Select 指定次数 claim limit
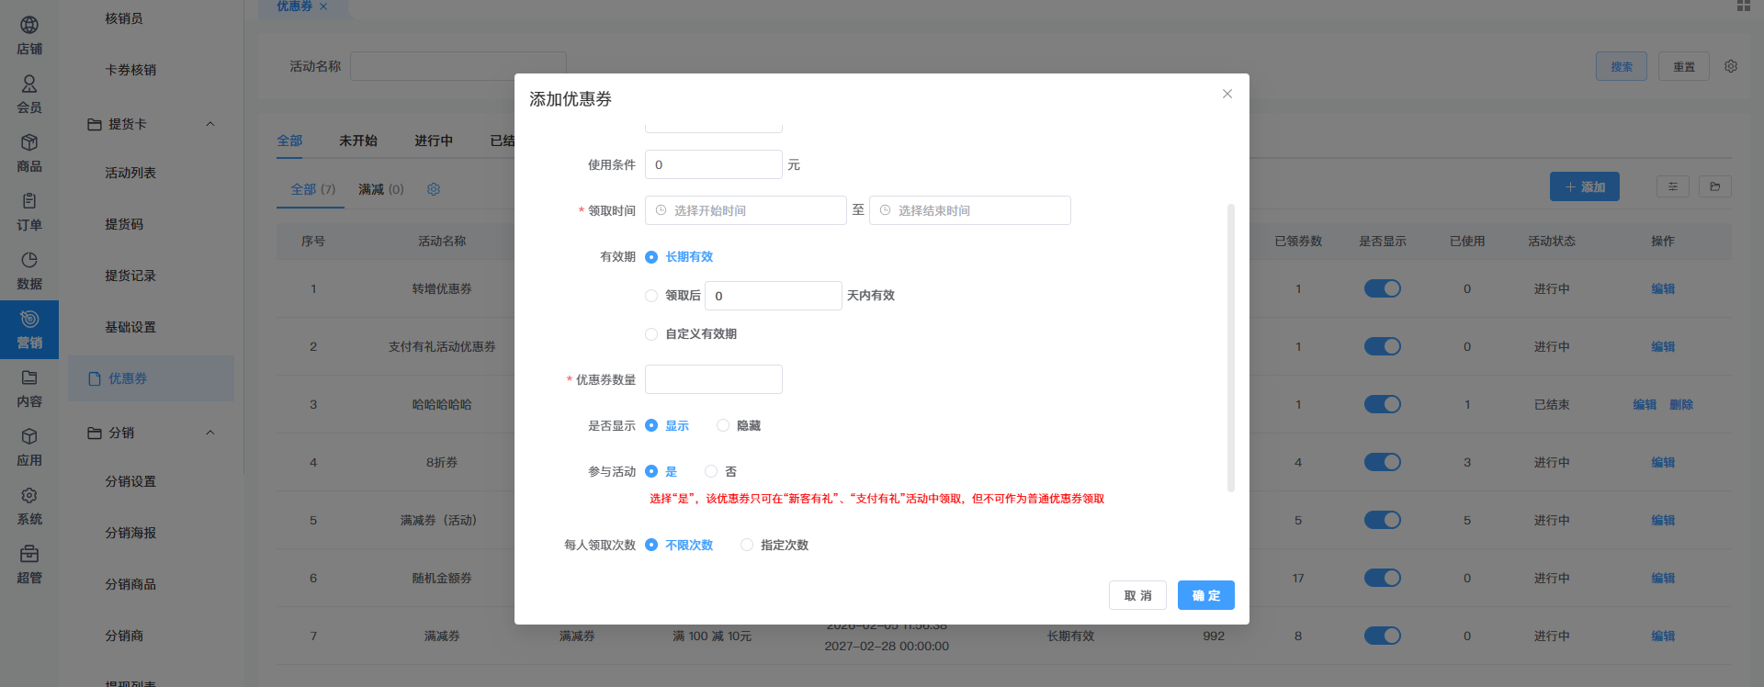The width and height of the screenshot is (1764, 687). [775, 546]
